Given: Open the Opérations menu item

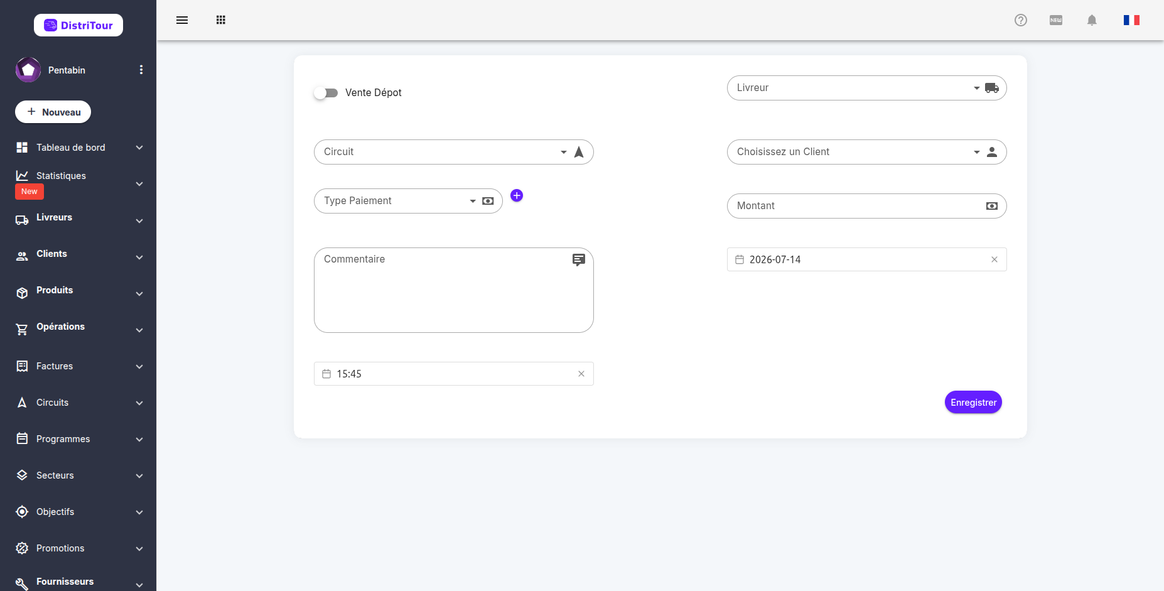Looking at the screenshot, I should pyautogui.click(x=78, y=330).
